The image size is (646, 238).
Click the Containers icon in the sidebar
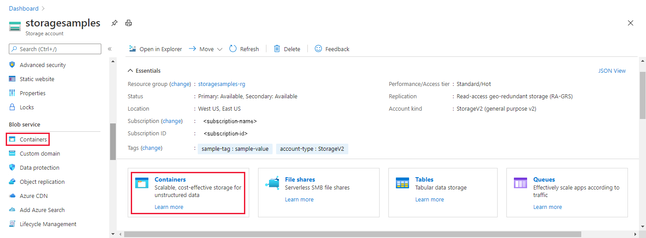(x=12, y=139)
